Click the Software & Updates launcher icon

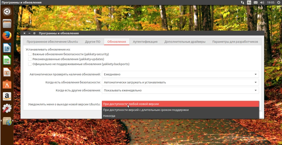(x=7, y=121)
